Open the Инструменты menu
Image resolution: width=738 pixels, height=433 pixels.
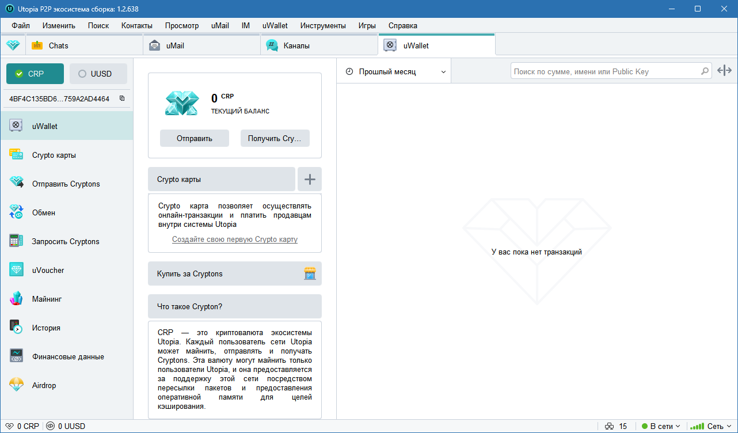pyautogui.click(x=323, y=25)
